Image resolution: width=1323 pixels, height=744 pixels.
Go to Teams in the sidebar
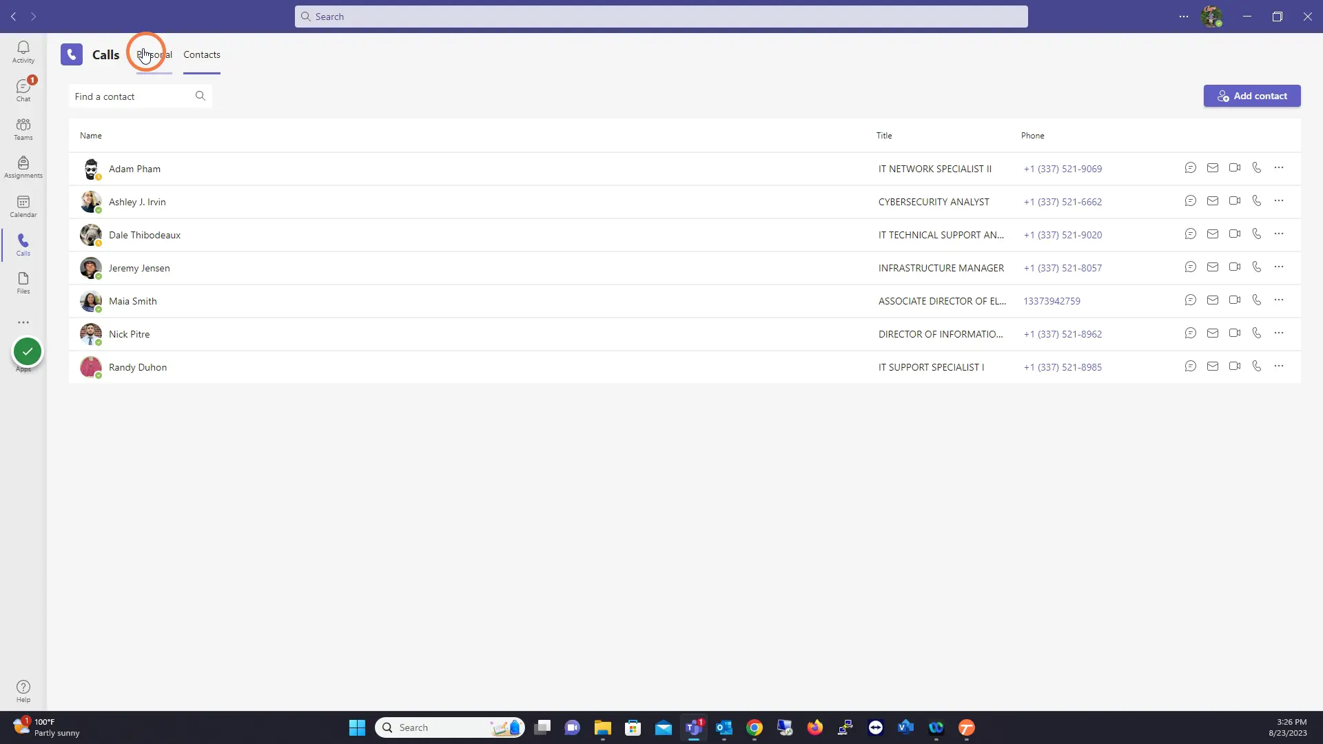[x=23, y=129]
